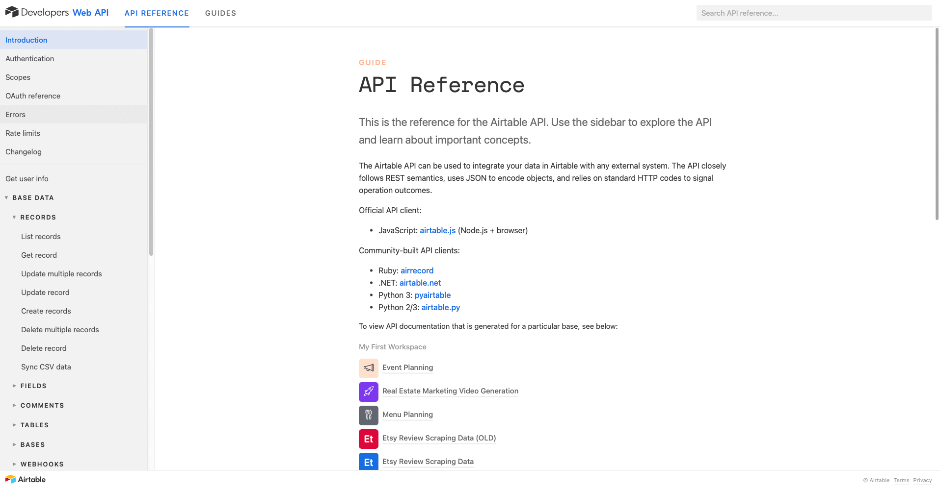Viewport: 940px width, 489px height.
Task: Click the Airtable logo in footer
Action: pos(26,479)
